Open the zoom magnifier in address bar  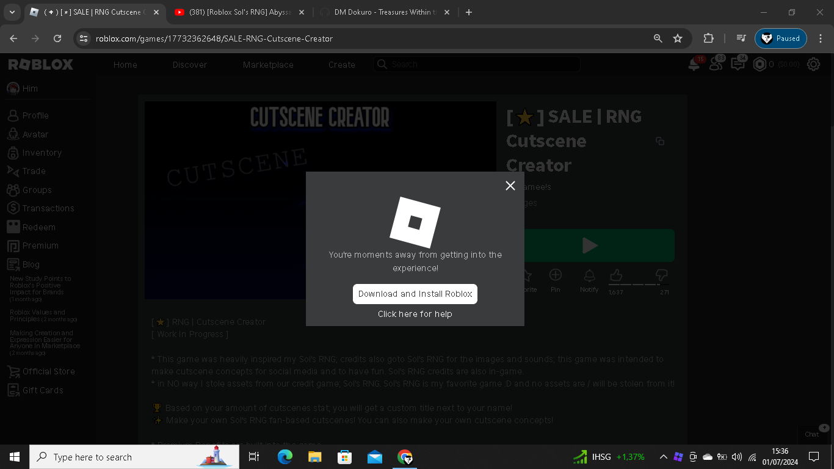click(x=658, y=38)
